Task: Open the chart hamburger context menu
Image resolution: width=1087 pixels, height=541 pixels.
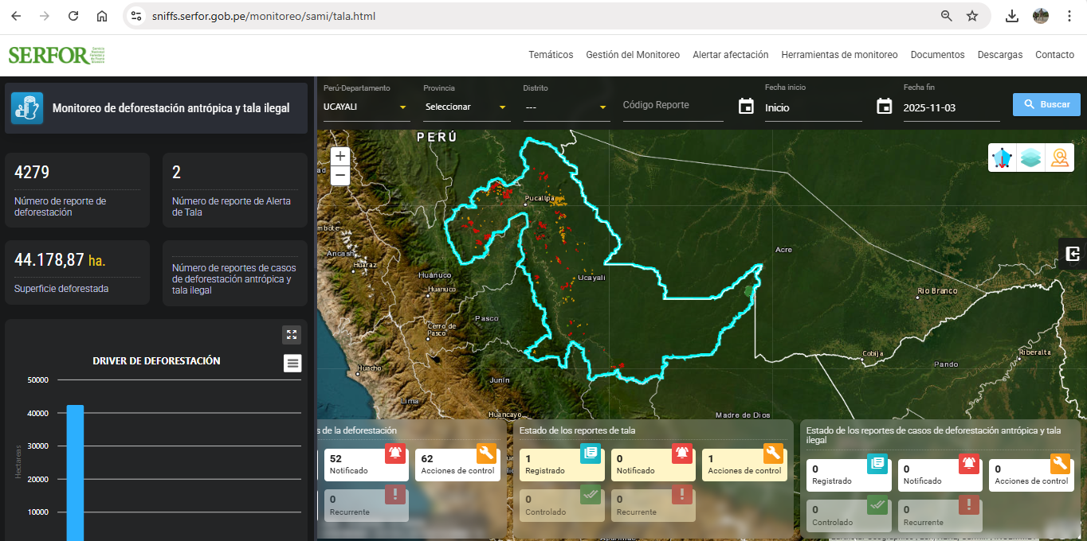Action: (293, 364)
